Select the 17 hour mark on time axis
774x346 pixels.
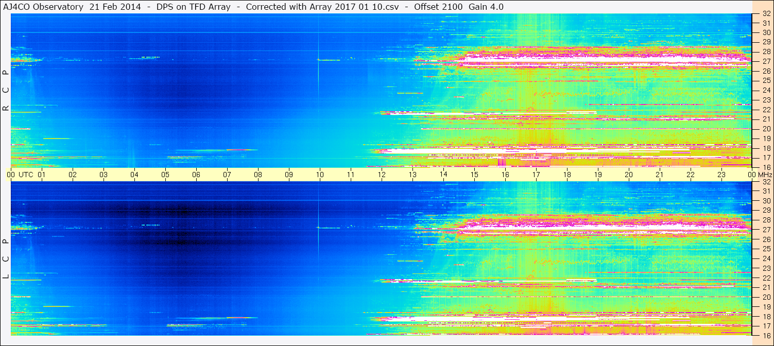(x=536, y=175)
